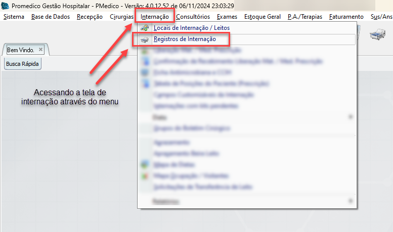Click the Mapa Ocupação / Visitantes icon

pyautogui.click(x=145, y=176)
